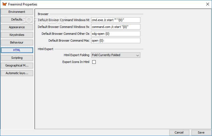Image resolution: width=212 pixels, height=136 pixels.
Task: Focus the Other Os browser command field
Action: tap(116, 34)
